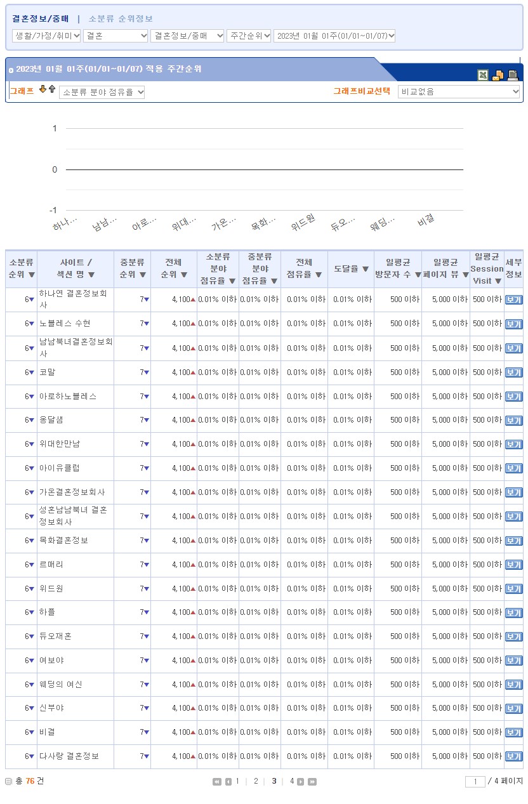The width and height of the screenshot is (528, 804).
Task: Select the 2023년 01월 01주 date dropdown
Action: pyautogui.click(x=334, y=36)
